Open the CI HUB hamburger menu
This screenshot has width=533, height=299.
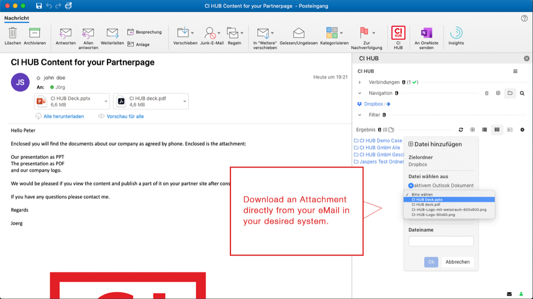[x=515, y=72]
